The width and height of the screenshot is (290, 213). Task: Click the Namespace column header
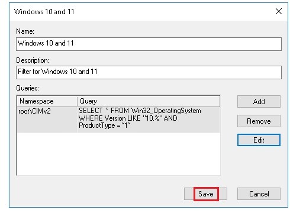coord(47,101)
